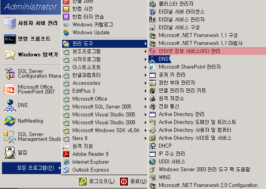266x189 pixels.
Task: Click the Windows 탐색기 explorer icon
Action: click(x=10, y=54)
